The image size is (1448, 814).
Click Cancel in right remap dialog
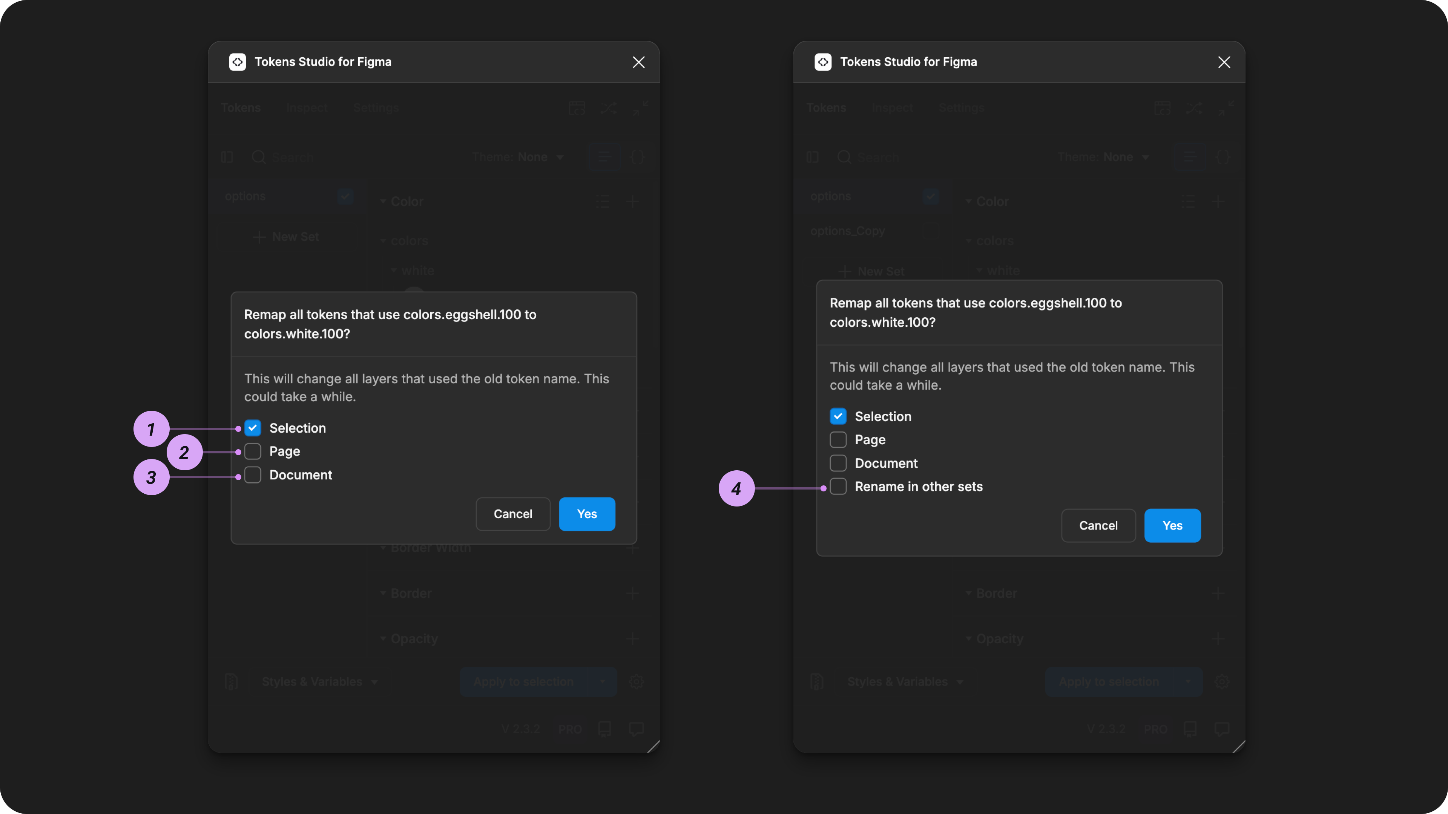[x=1098, y=526]
